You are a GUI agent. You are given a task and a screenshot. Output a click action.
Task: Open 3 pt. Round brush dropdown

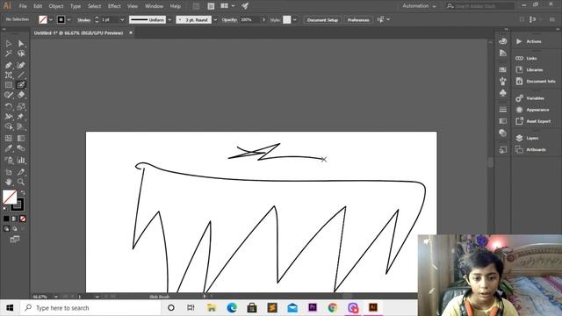pyautogui.click(x=215, y=19)
